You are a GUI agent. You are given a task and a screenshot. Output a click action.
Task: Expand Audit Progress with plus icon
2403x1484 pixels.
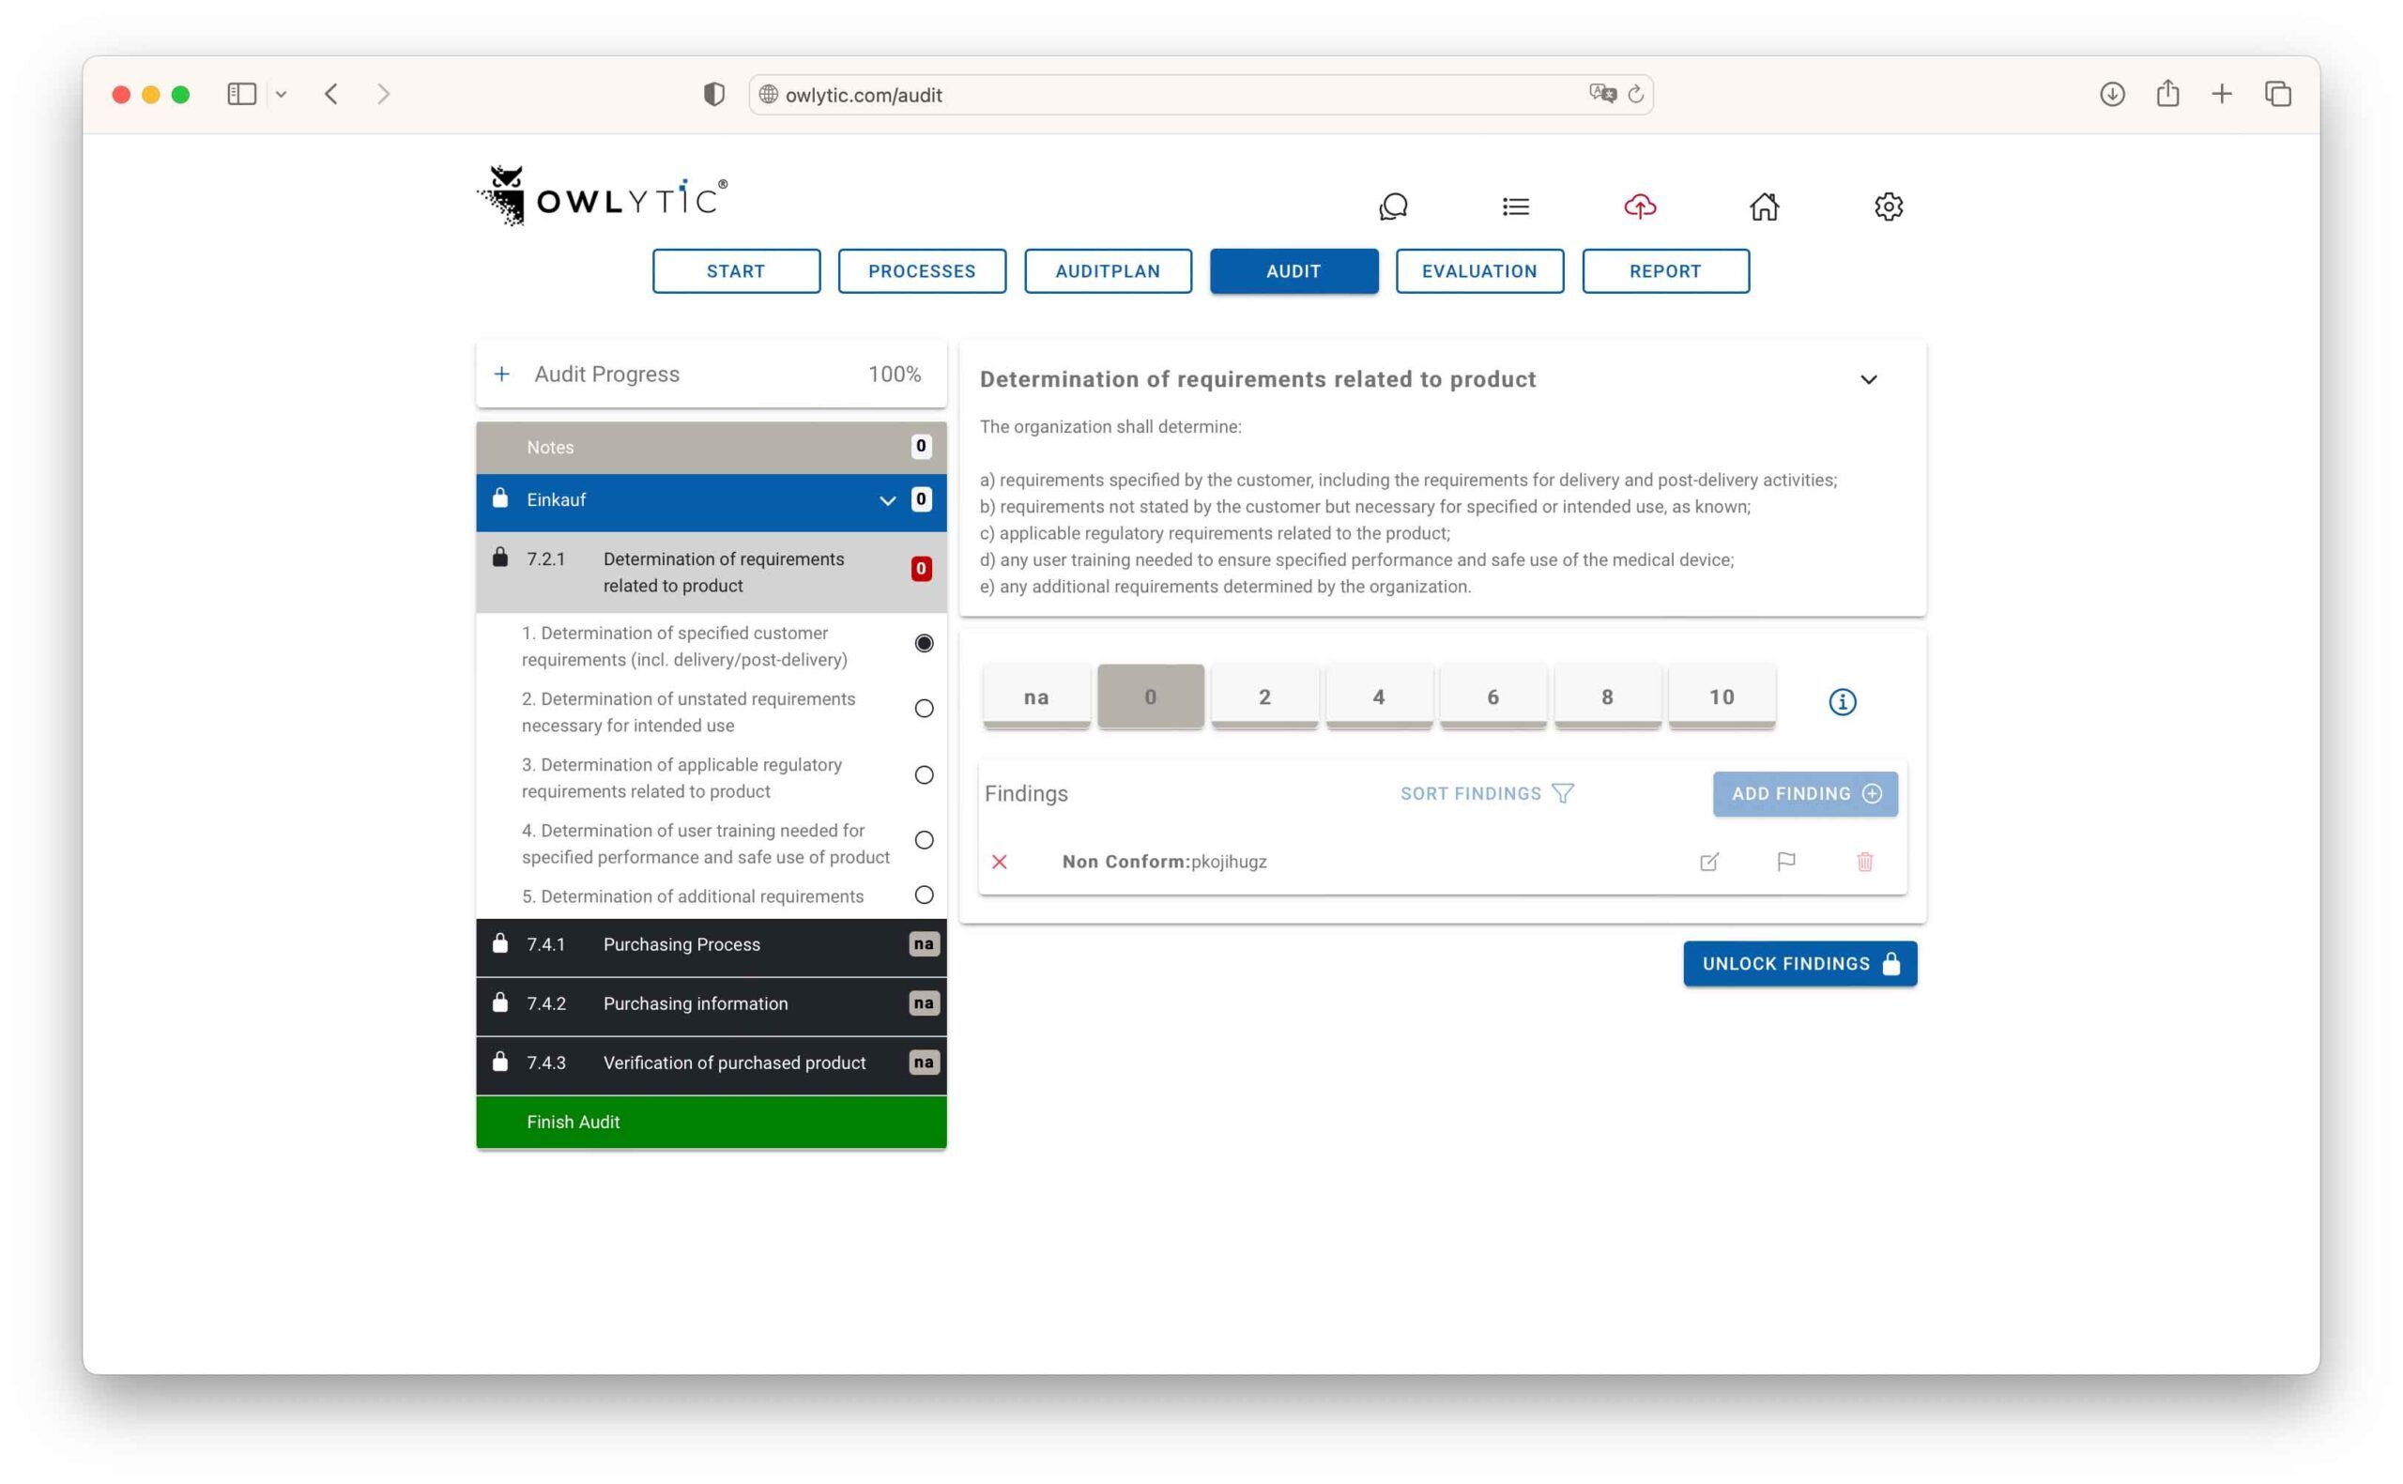tap(501, 374)
